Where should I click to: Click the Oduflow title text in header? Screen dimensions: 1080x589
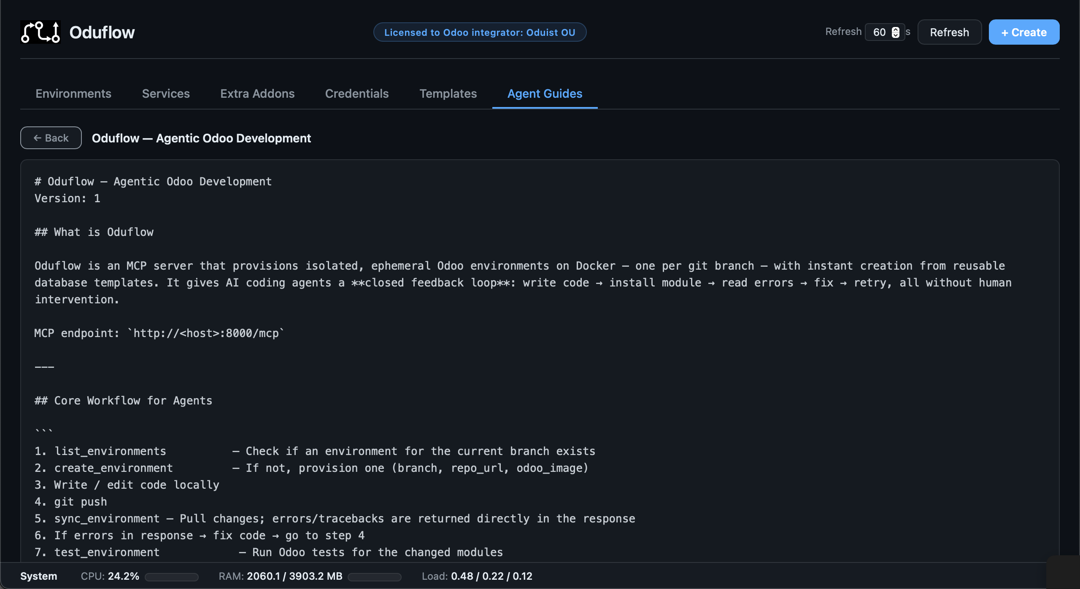point(102,32)
